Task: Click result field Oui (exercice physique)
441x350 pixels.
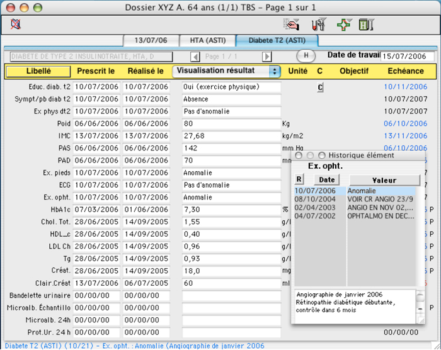Action: [x=231, y=87]
